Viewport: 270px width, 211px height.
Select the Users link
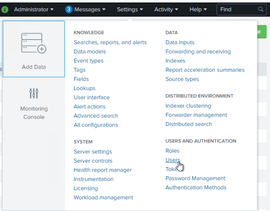(x=173, y=160)
